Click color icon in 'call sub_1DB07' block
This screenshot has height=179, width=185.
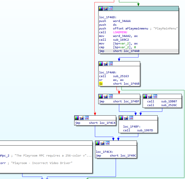[x=145, y=96]
